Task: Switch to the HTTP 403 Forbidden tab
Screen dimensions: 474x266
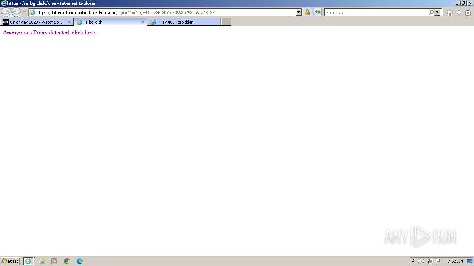Action: (x=184, y=22)
